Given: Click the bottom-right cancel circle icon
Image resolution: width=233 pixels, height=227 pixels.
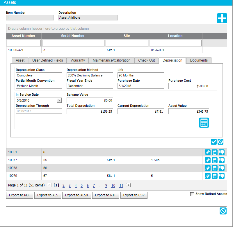Looking at the screenshot, I should [223, 211].
